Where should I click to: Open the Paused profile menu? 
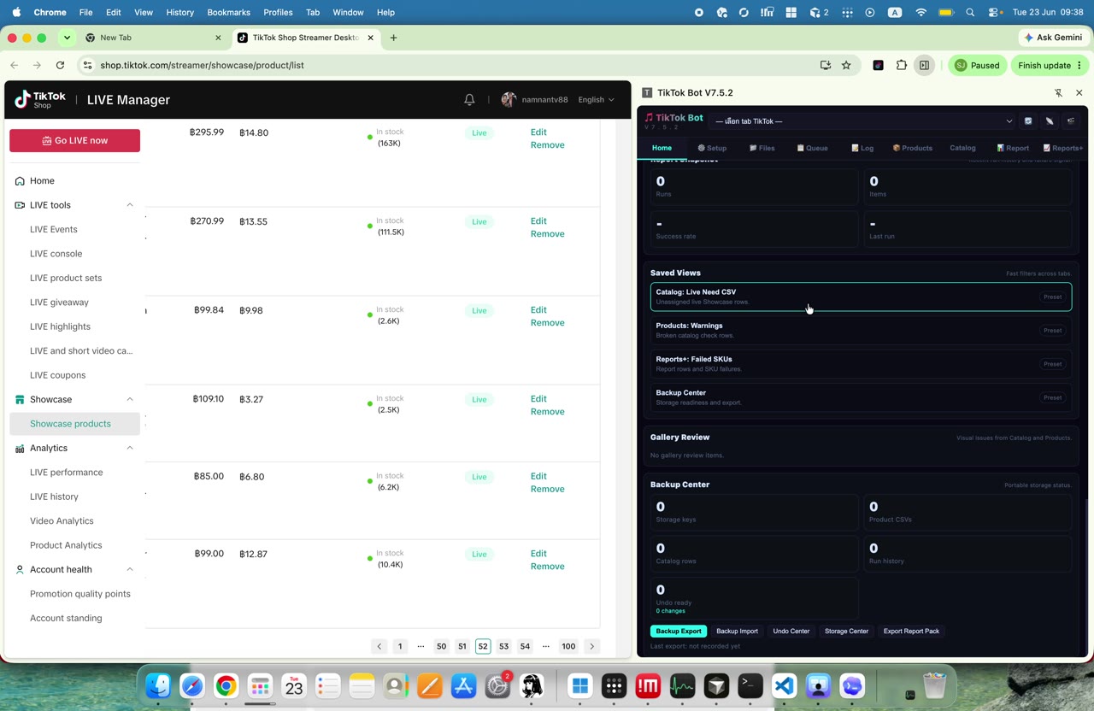977,65
